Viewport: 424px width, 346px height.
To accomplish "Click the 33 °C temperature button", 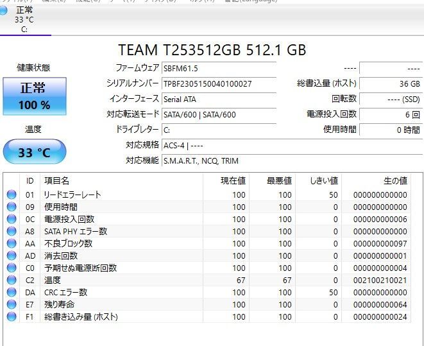I will pos(35,151).
